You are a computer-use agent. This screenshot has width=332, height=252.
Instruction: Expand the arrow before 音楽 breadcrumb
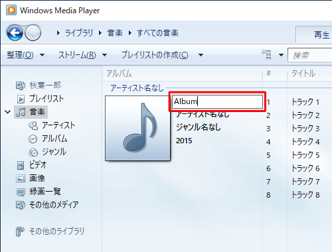(100, 33)
